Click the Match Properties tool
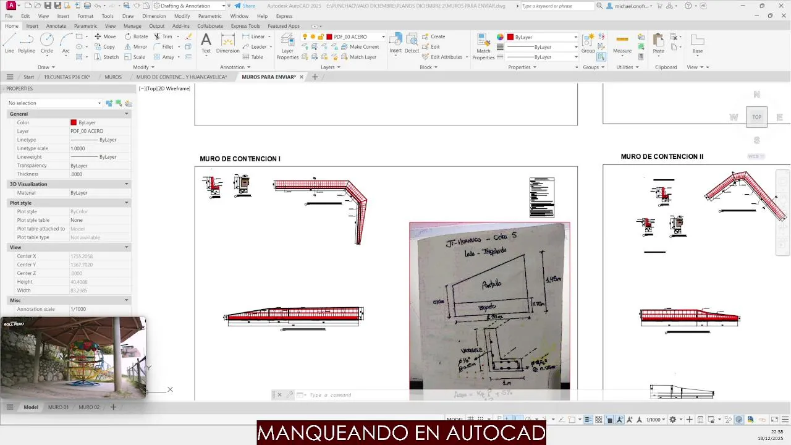This screenshot has height=445, width=791. tap(483, 46)
